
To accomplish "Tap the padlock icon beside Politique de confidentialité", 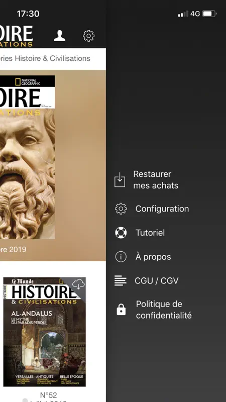I will click(x=121, y=310).
